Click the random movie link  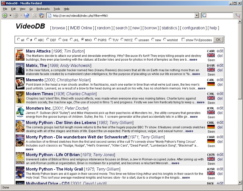click(104, 28)
